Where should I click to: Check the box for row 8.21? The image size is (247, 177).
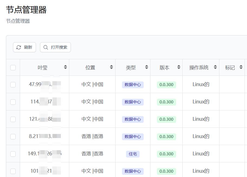[x=13, y=136]
